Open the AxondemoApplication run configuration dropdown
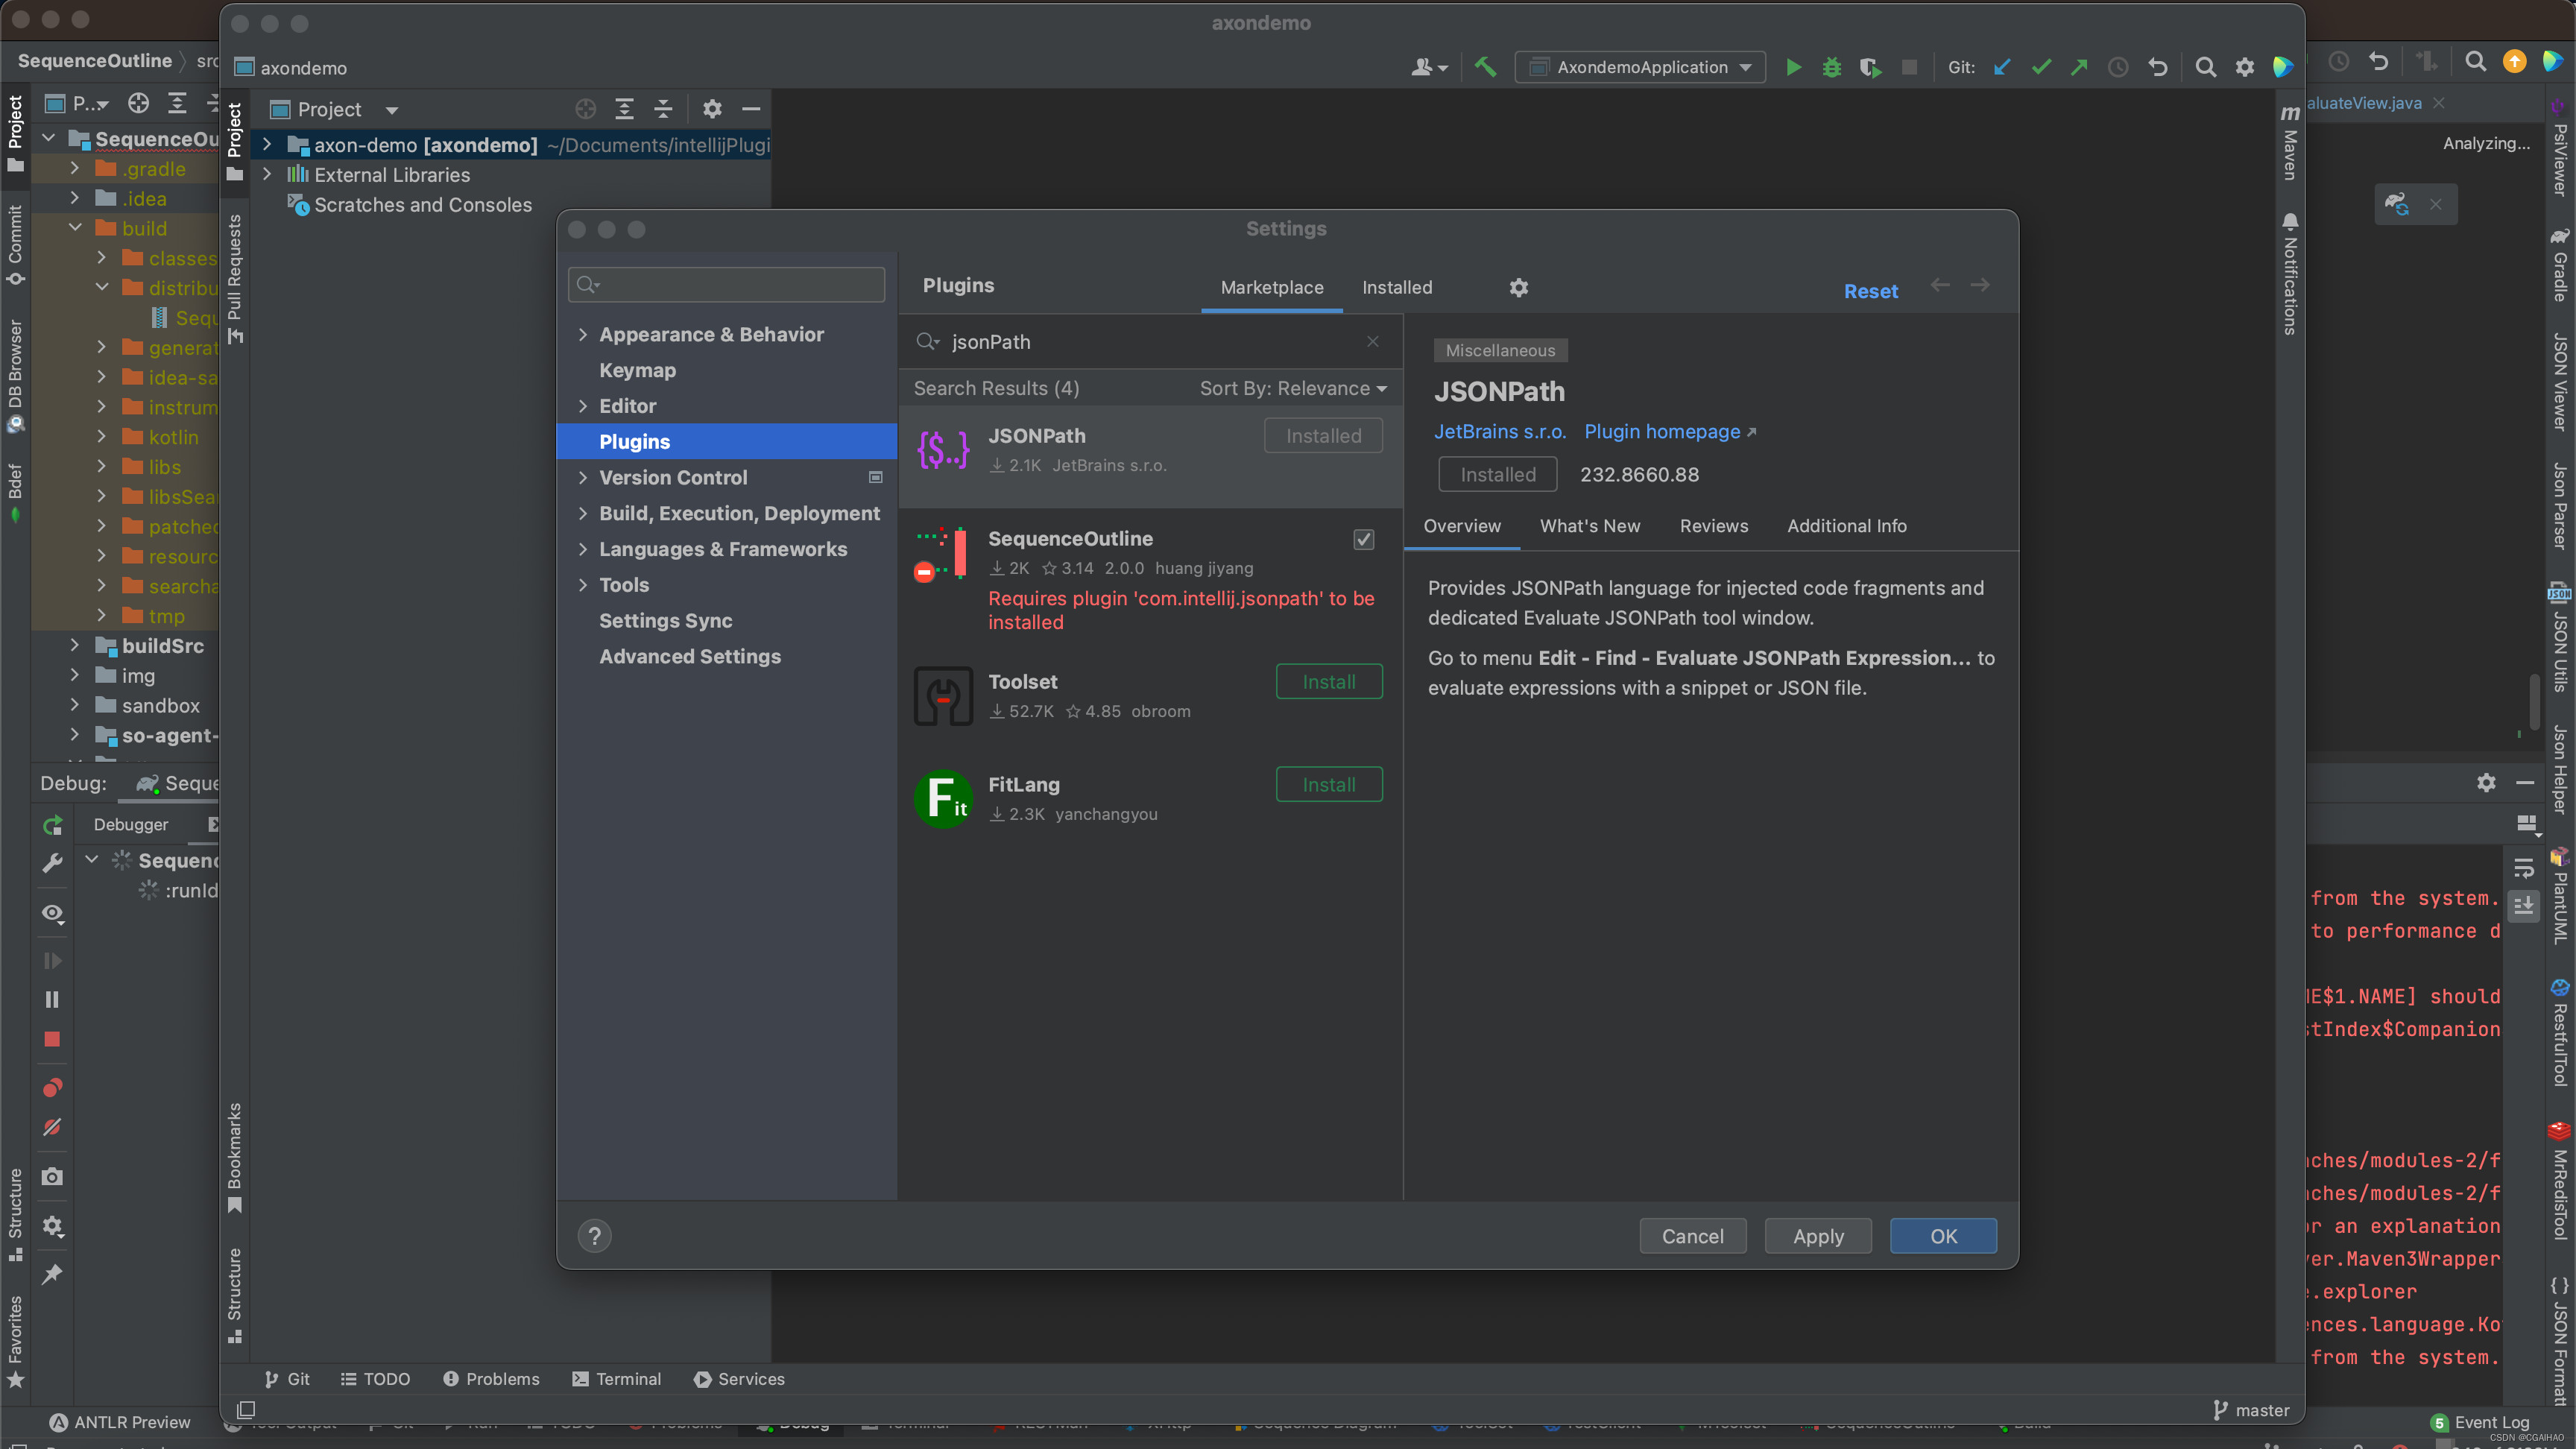The height and width of the screenshot is (1449, 2576). (x=1640, y=68)
